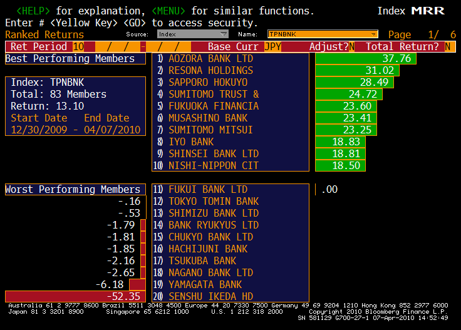Click the Index: TPNBNK label
461x330 pixels.
click(48, 82)
